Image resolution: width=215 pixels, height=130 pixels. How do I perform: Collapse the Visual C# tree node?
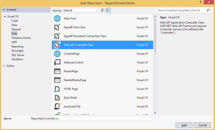(x=5, y=17)
